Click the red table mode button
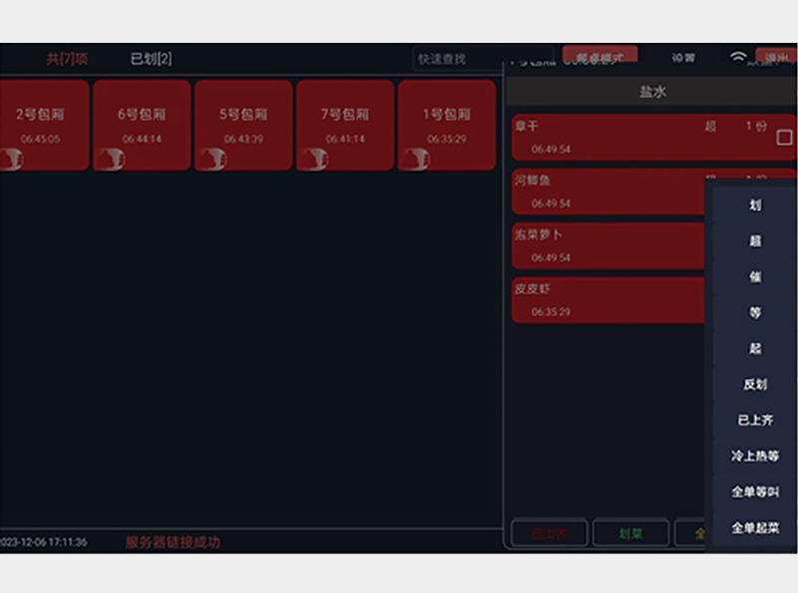 tap(600, 54)
